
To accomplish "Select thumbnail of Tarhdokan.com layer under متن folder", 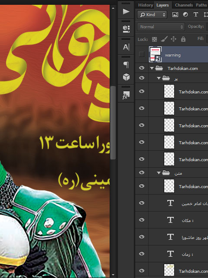I will click(x=169, y=186).
